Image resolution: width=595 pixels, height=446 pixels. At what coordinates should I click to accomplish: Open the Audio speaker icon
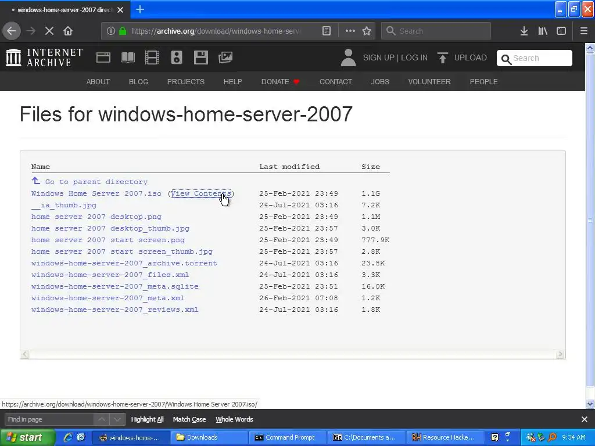pos(177,57)
